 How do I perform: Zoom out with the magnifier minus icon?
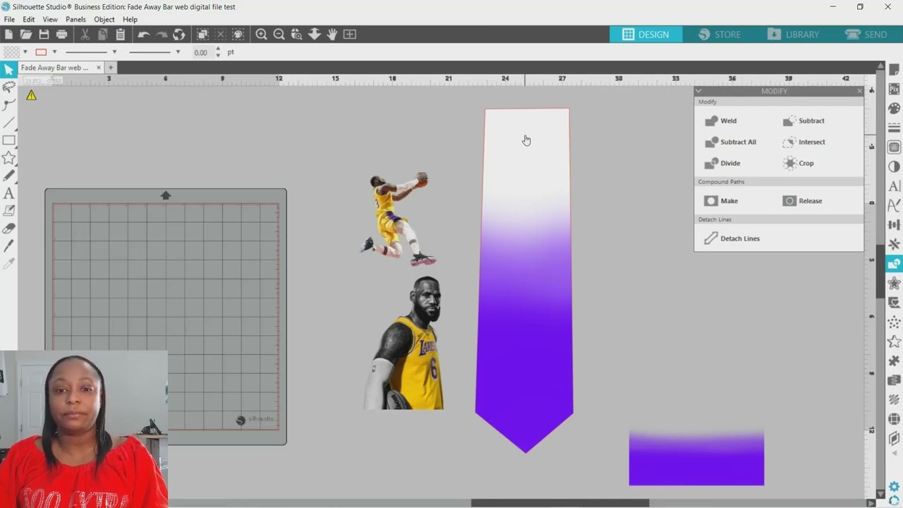point(279,34)
